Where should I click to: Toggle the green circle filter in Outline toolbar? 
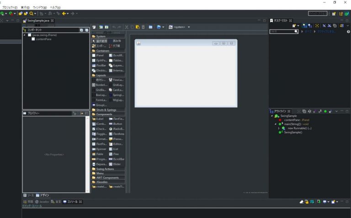click(x=325, y=111)
